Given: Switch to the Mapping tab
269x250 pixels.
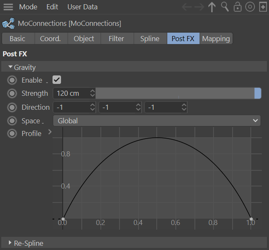Looking at the screenshot, I should pyautogui.click(x=216, y=39).
